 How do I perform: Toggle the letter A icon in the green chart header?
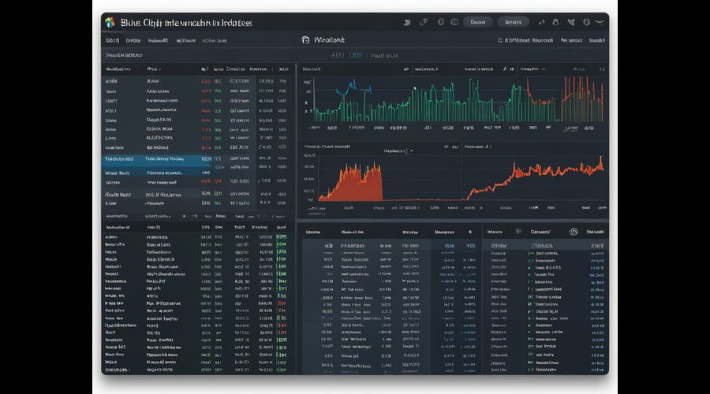click(x=505, y=69)
